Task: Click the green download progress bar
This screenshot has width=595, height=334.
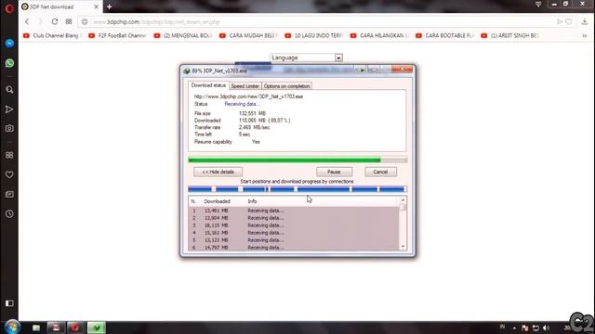Action: 297,160
